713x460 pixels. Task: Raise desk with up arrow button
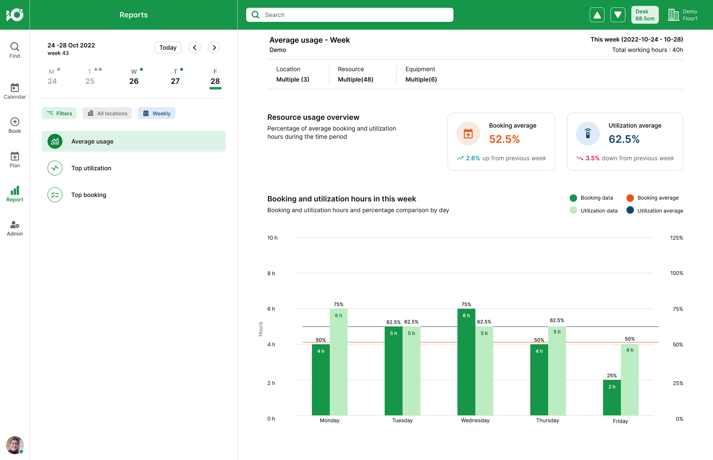pos(597,15)
